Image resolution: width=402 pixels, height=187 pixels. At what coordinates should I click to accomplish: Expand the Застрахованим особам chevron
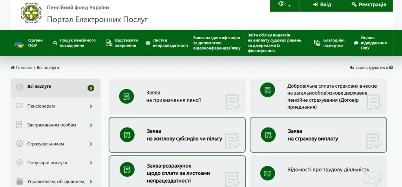91,125
